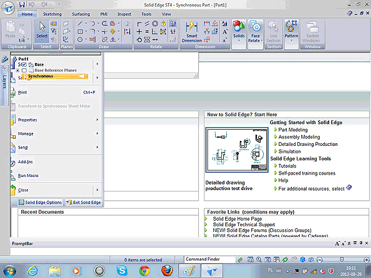Pin the PromptBar with the pushpin icon

(x=361, y=243)
